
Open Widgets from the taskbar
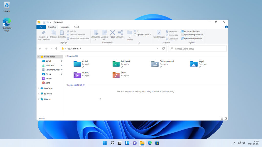pos(127,143)
